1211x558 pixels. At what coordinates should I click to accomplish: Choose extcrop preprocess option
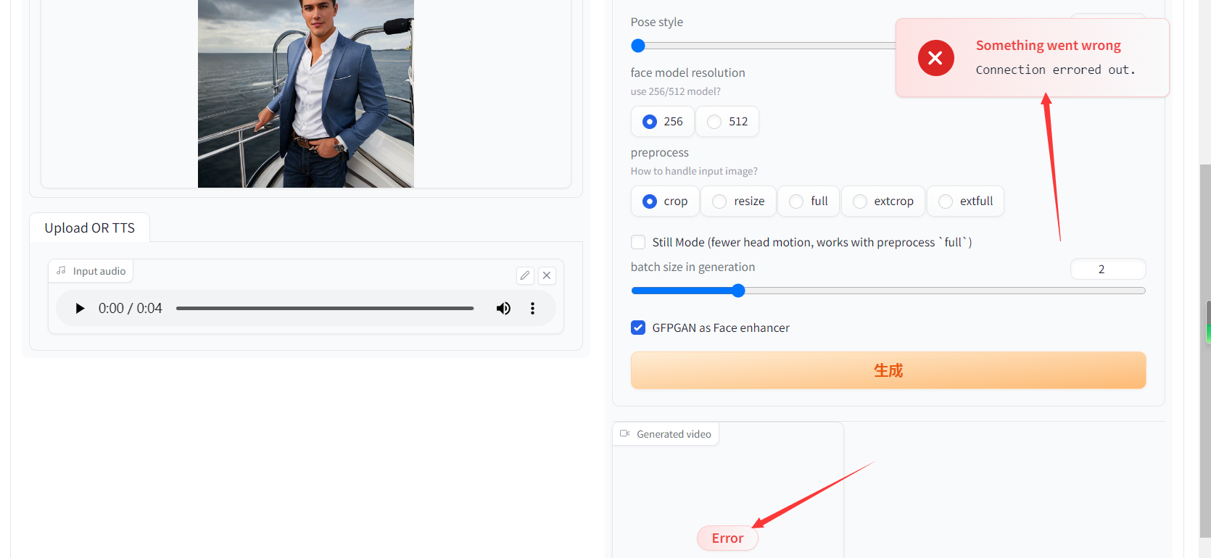click(883, 201)
